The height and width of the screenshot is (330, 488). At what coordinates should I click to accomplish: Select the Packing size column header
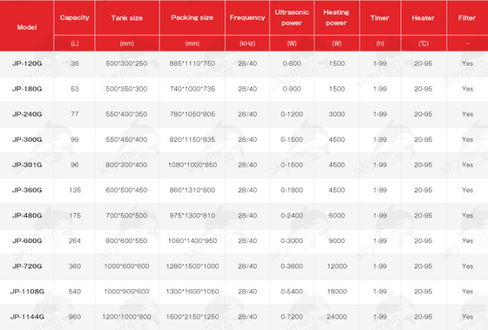[x=192, y=17]
